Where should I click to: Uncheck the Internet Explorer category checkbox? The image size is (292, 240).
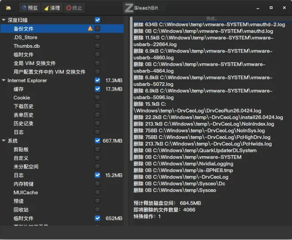click(x=97, y=80)
